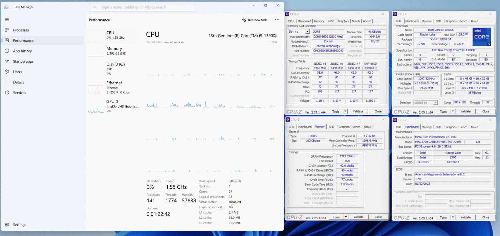Switch to Mainboard tab in SPD window

[304, 21]
